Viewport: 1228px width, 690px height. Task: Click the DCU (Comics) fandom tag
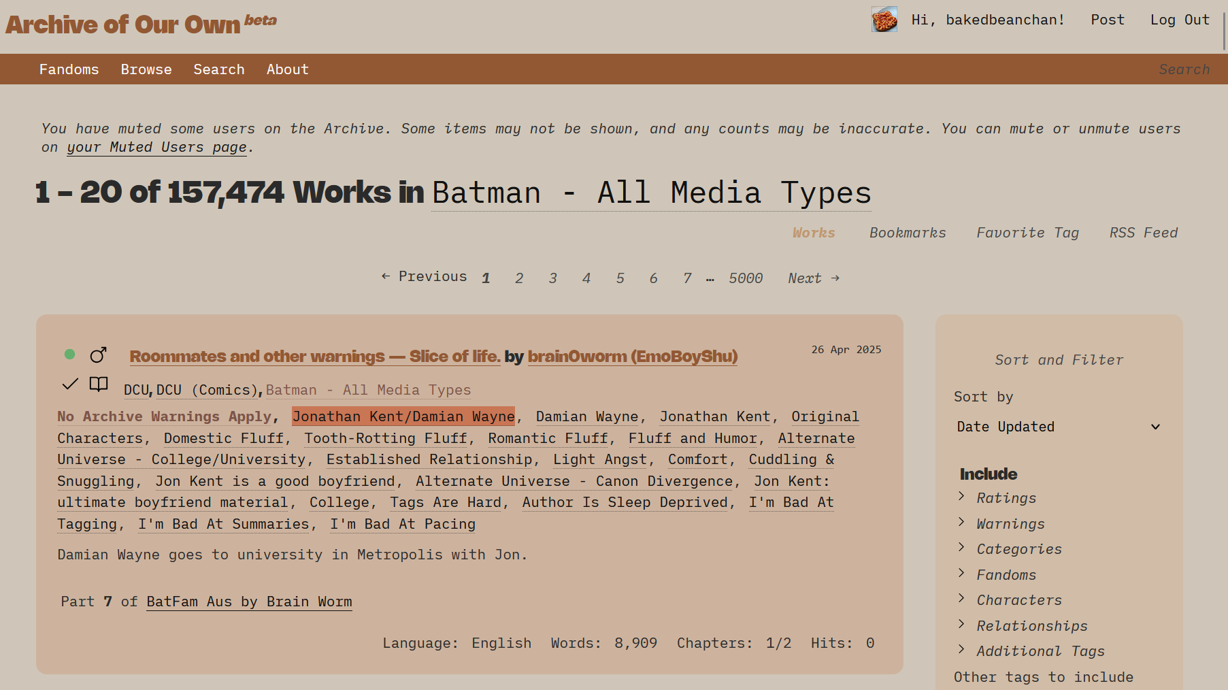point(208,390)
